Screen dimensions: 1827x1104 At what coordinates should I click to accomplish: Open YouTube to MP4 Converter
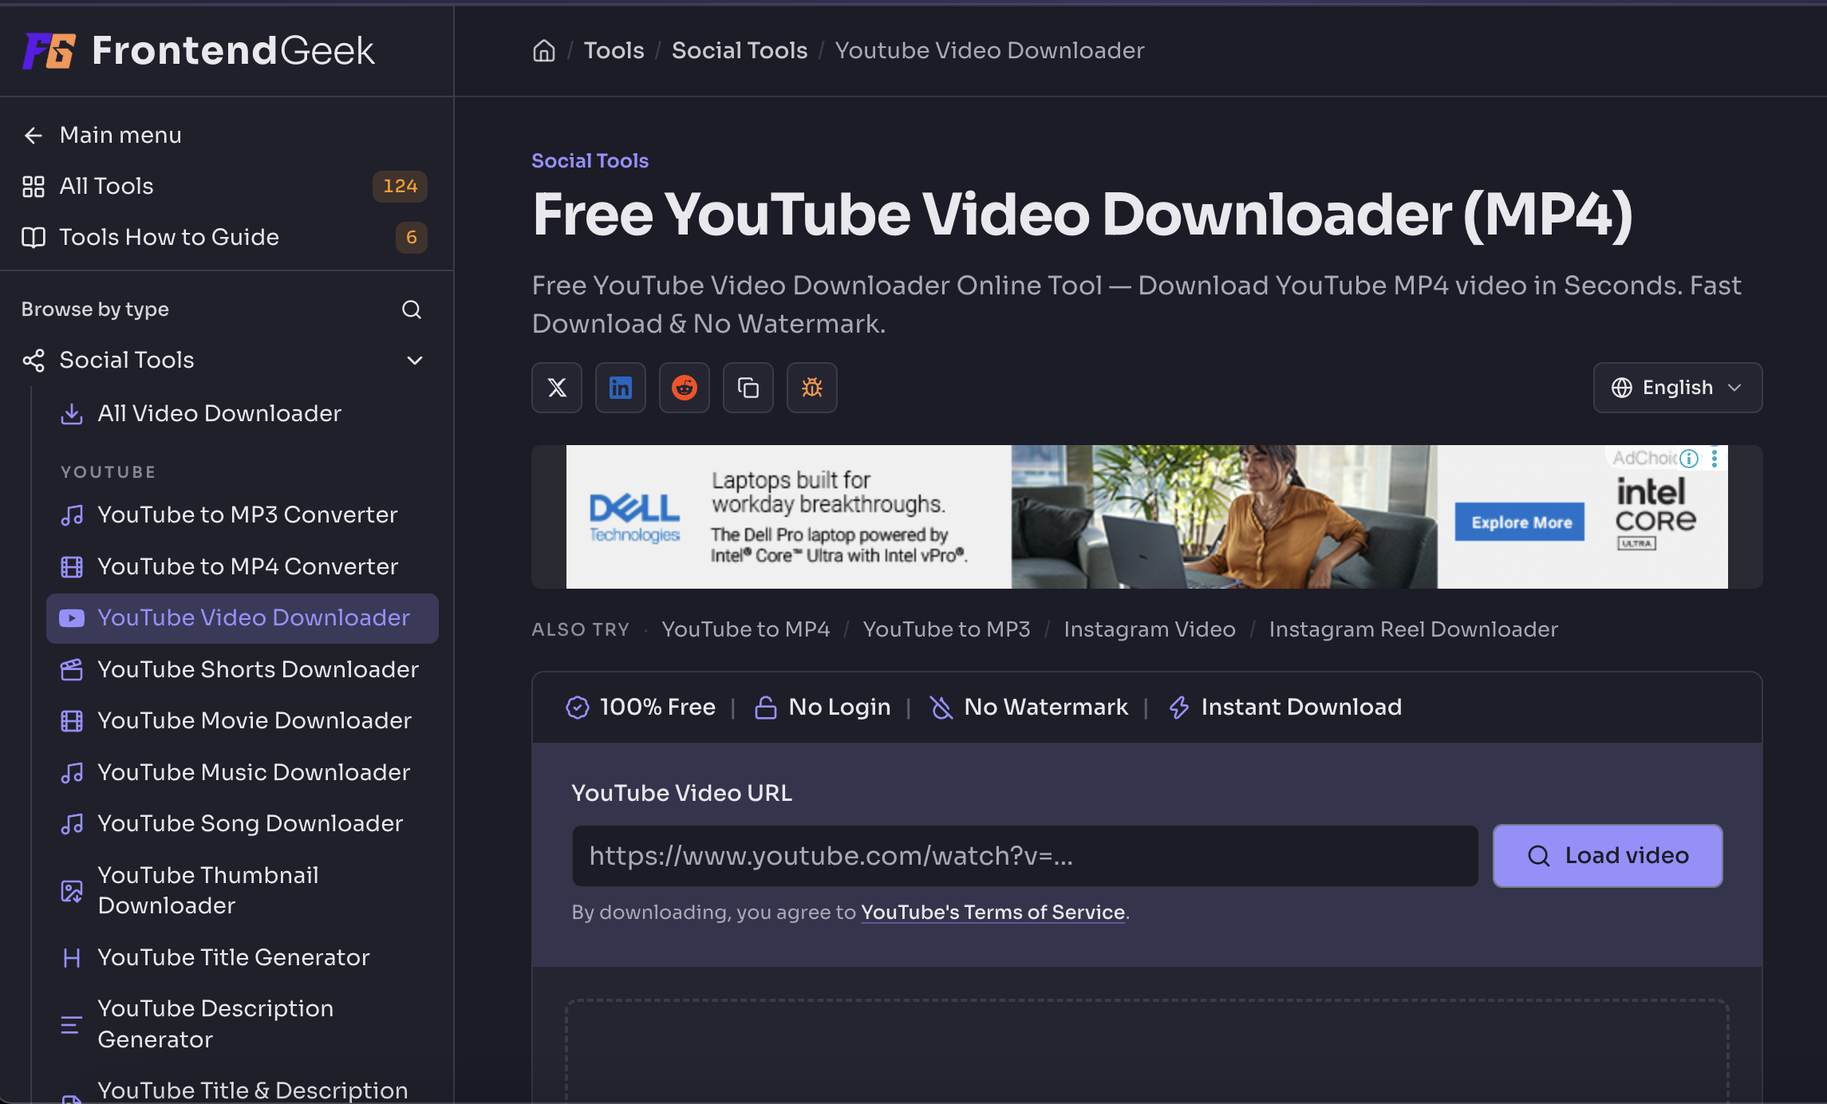coord(247,566)
